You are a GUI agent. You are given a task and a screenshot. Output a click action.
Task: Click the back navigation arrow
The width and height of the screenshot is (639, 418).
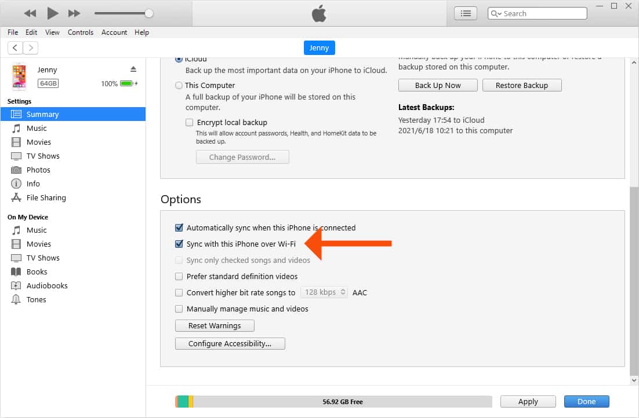coord(15,47)
